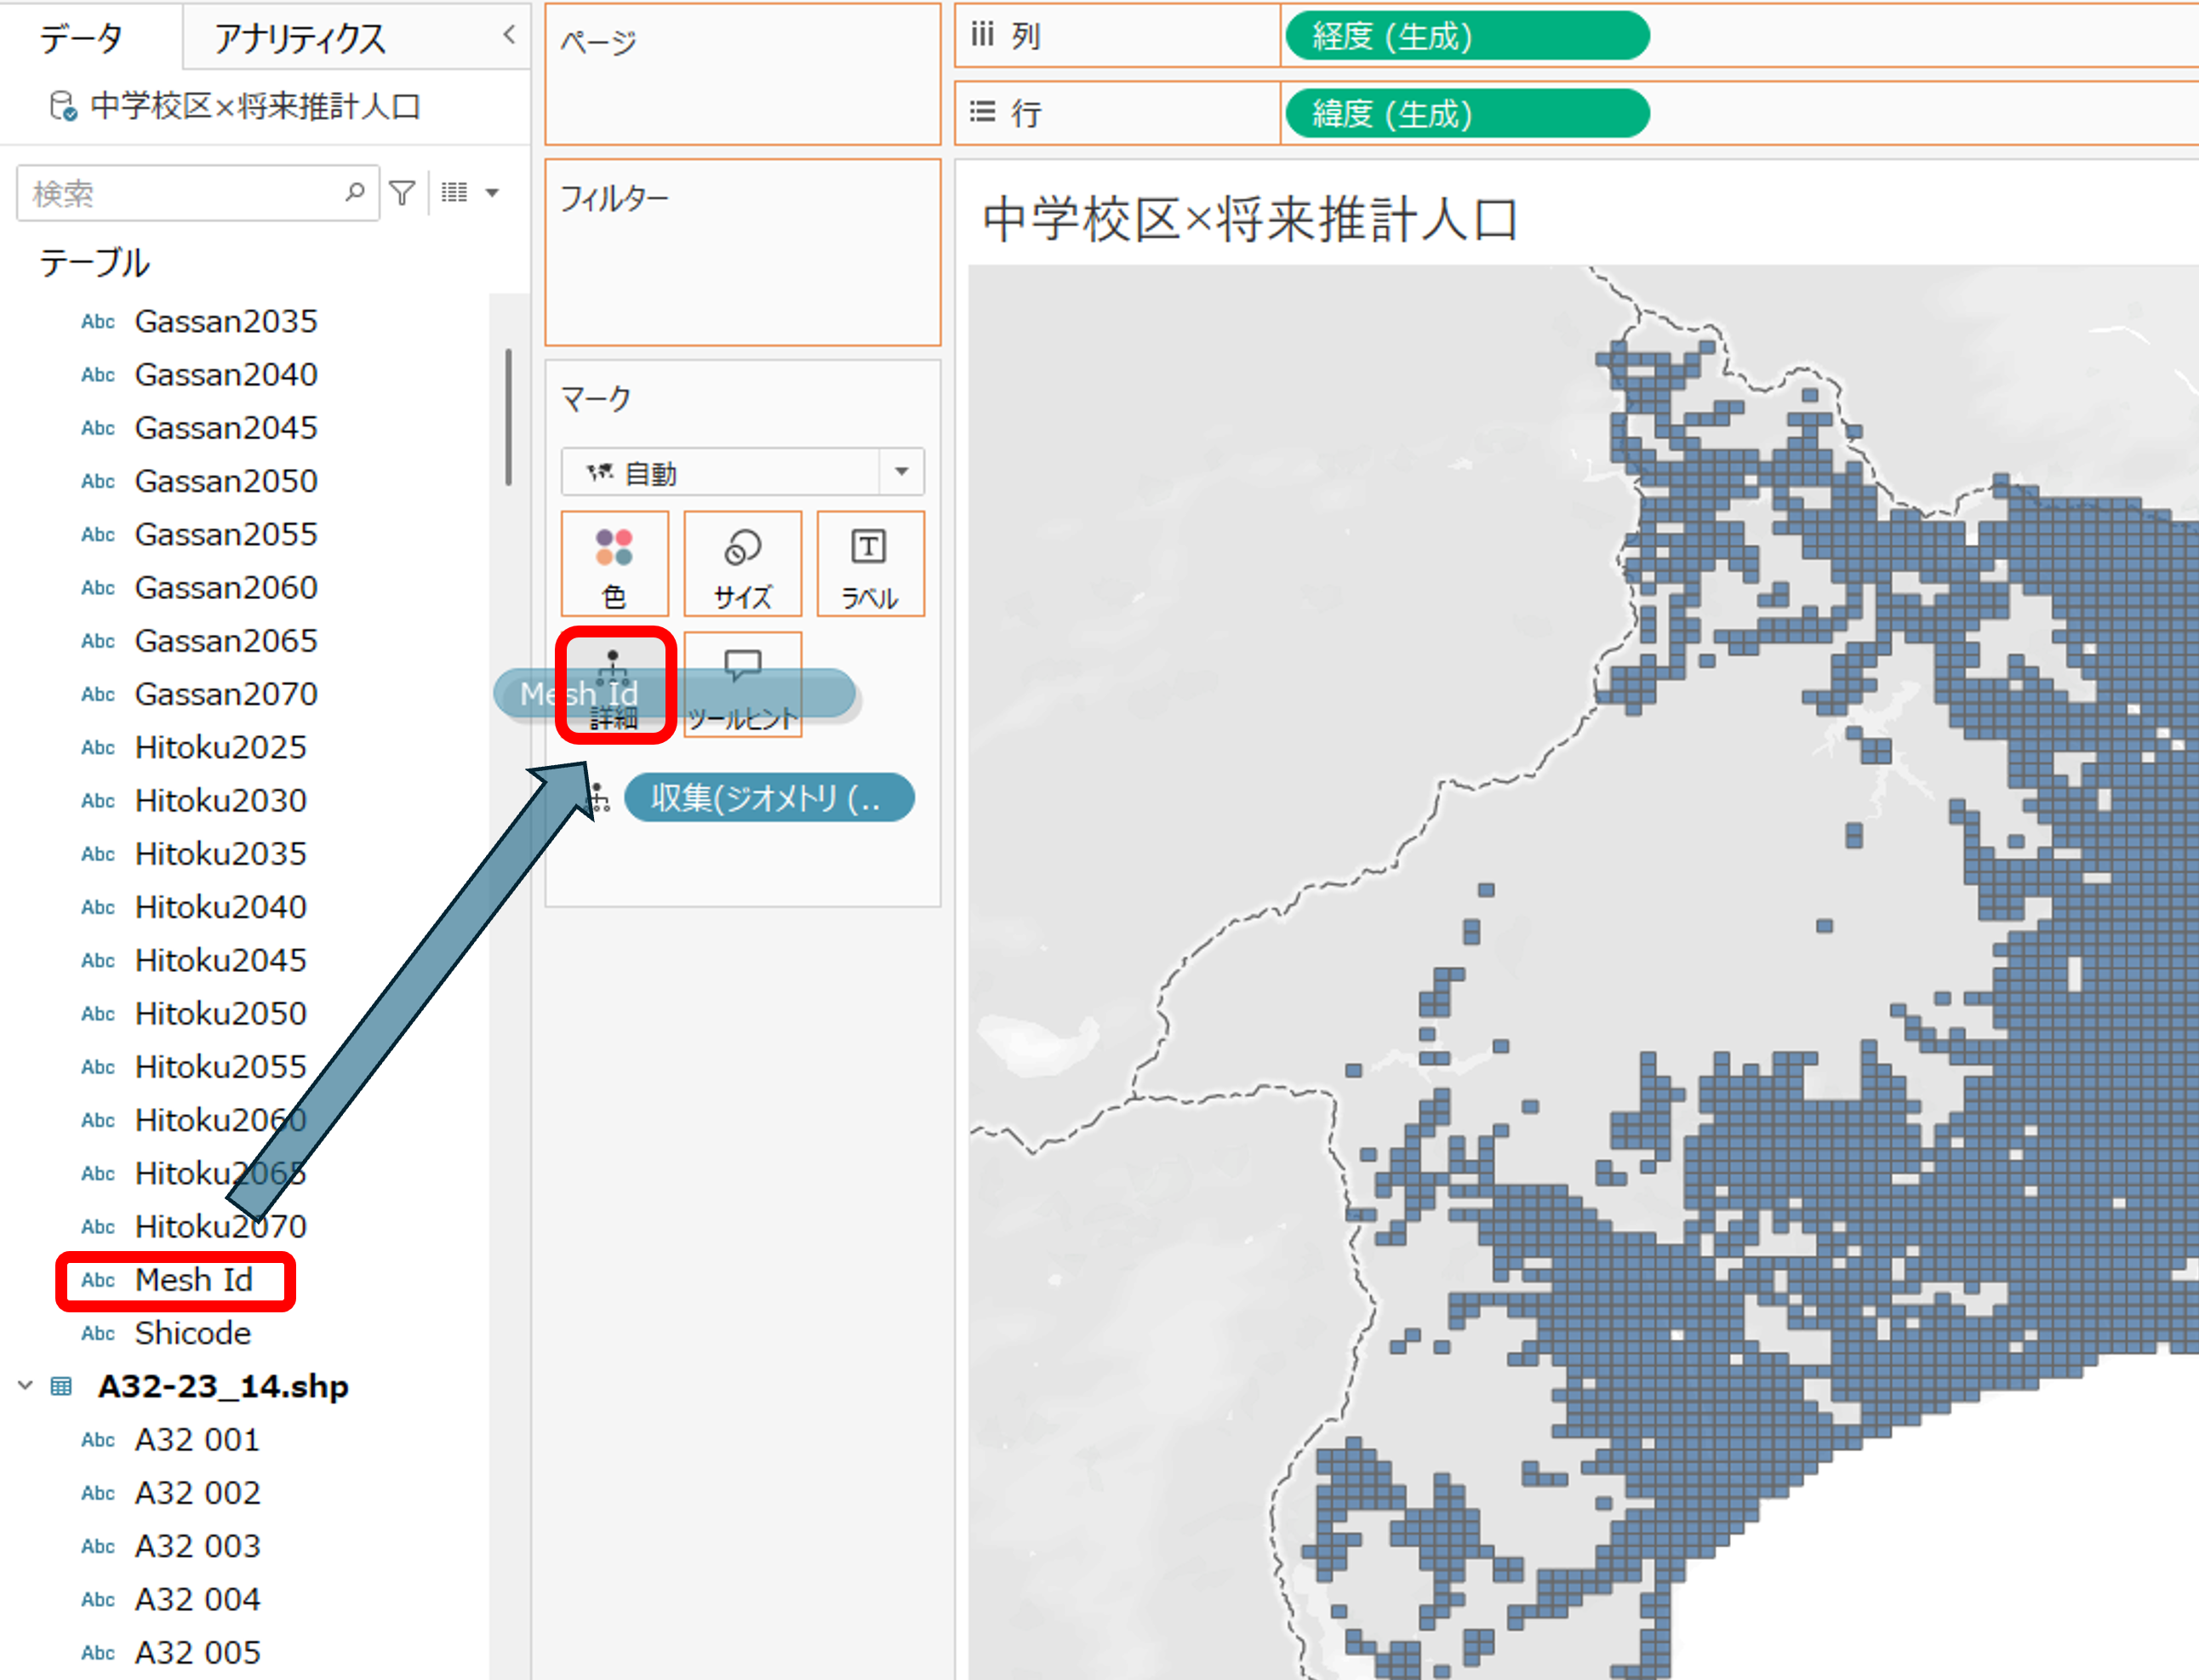Select the Gassan2050 field
The height and width of the screenshot is (1680, 2199).
click(x=226, y=481)
